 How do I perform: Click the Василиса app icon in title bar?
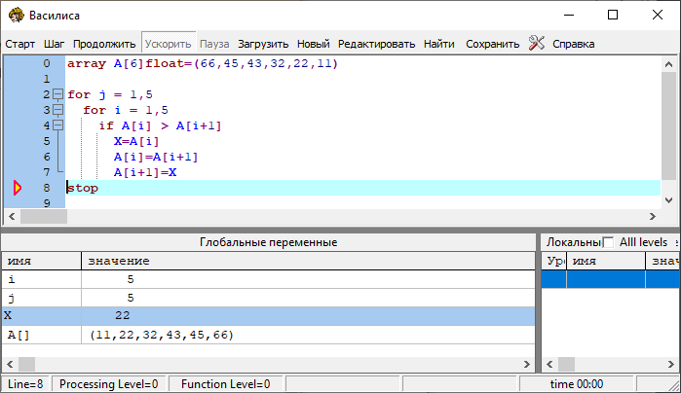pyautogui.click(x=16, y=16)
